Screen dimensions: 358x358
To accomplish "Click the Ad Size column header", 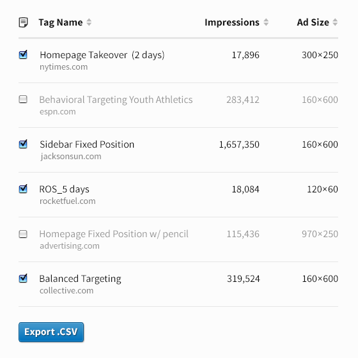I will (x=313, y=22).
